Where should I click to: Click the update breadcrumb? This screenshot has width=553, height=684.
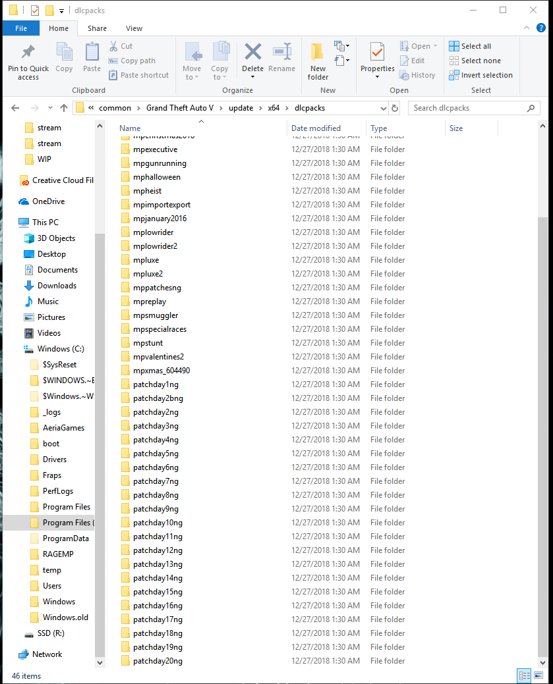pyautogui.click(x=241, y=108)
